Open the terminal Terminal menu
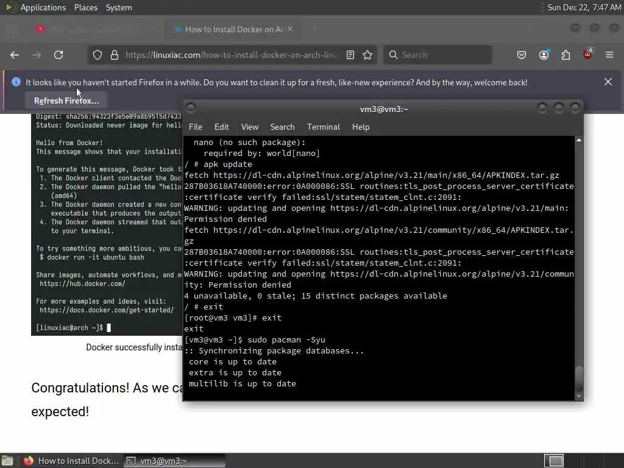 point(324,127)
